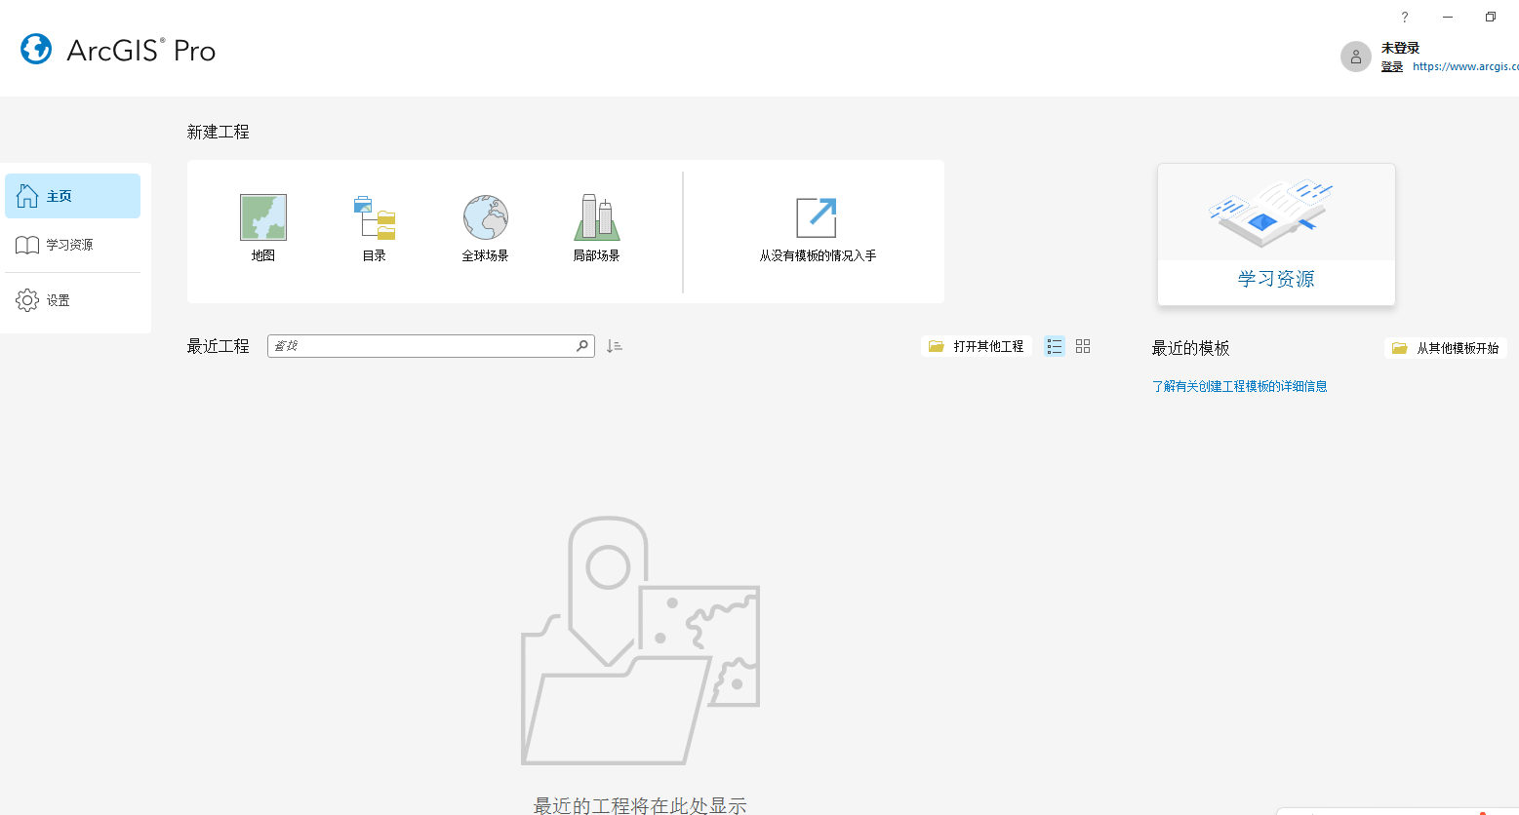Minimize the ArcGIS Pro window
The height and width of the screenshot is (815, 1519).
(1448, 17)
